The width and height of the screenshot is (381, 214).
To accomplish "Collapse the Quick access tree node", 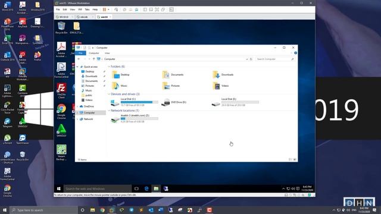I will coord(77,67).
